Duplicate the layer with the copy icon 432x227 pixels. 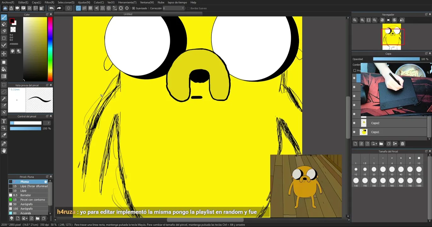coord(389,144)
